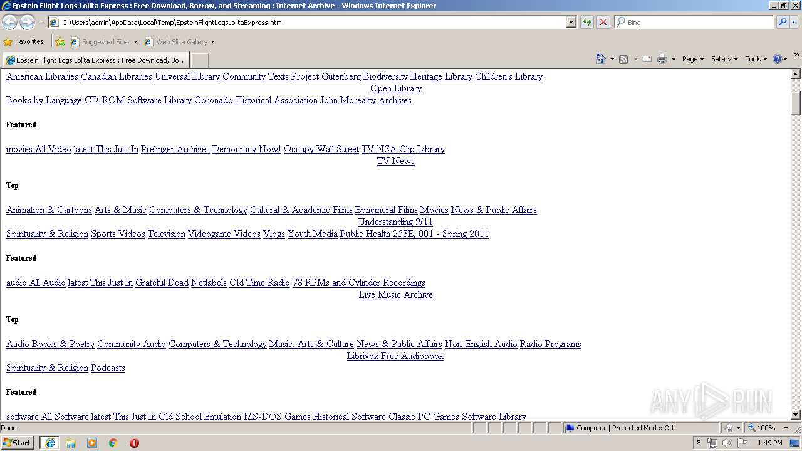Open Project Gutenberg link
The width and height of the screenshot is (802, 451).
(x=326, y=76)
